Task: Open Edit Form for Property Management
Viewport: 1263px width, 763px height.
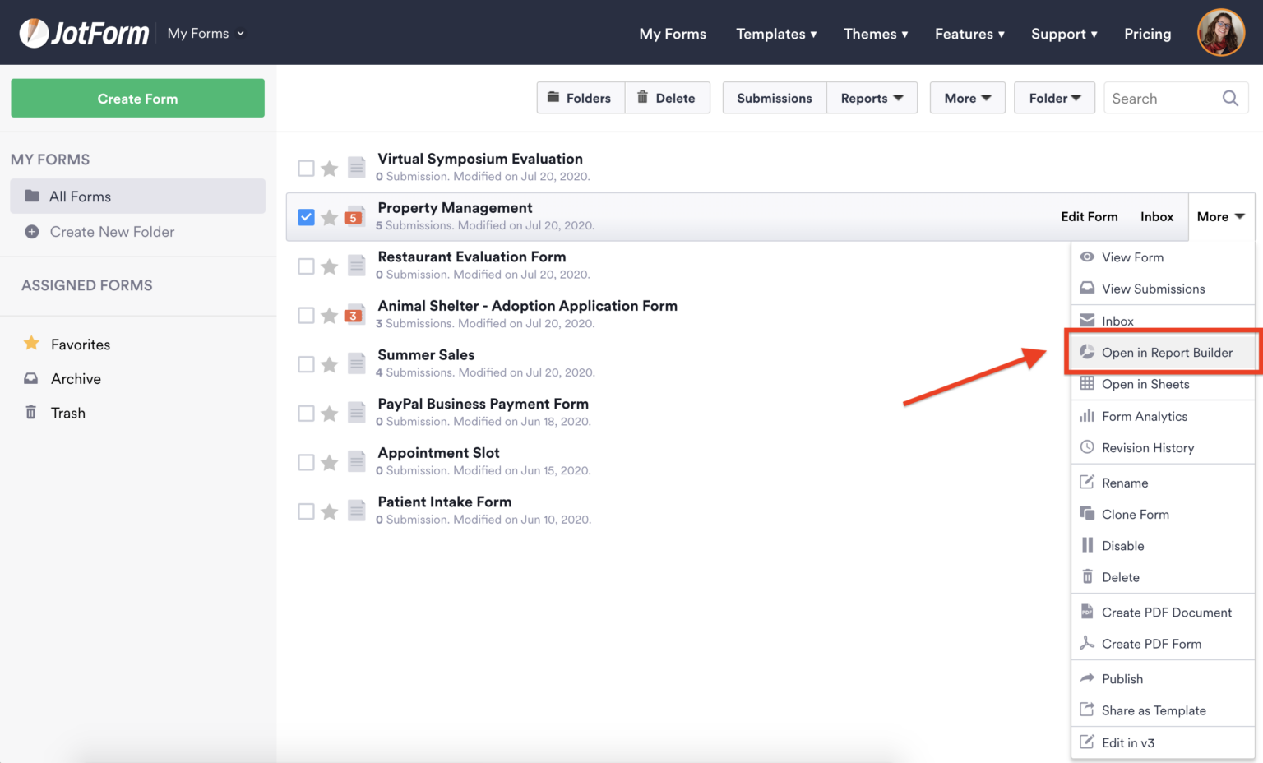Action: point(1089,216)
